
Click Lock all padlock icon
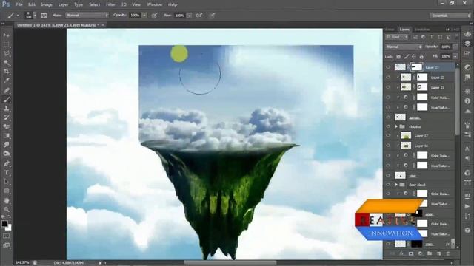click(421, 56)
